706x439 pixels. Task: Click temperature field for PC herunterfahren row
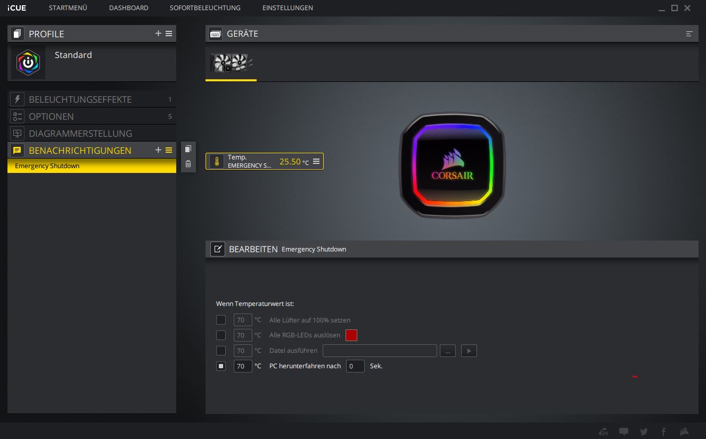243,366
